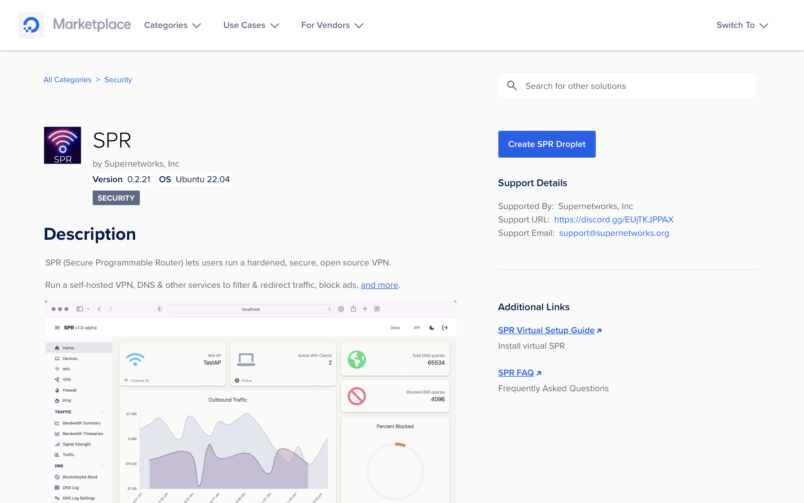Image resolution: width=804 pixels, height=503 pixels.
Task: Click the browser forward arrow
Action: click(111, 309)
